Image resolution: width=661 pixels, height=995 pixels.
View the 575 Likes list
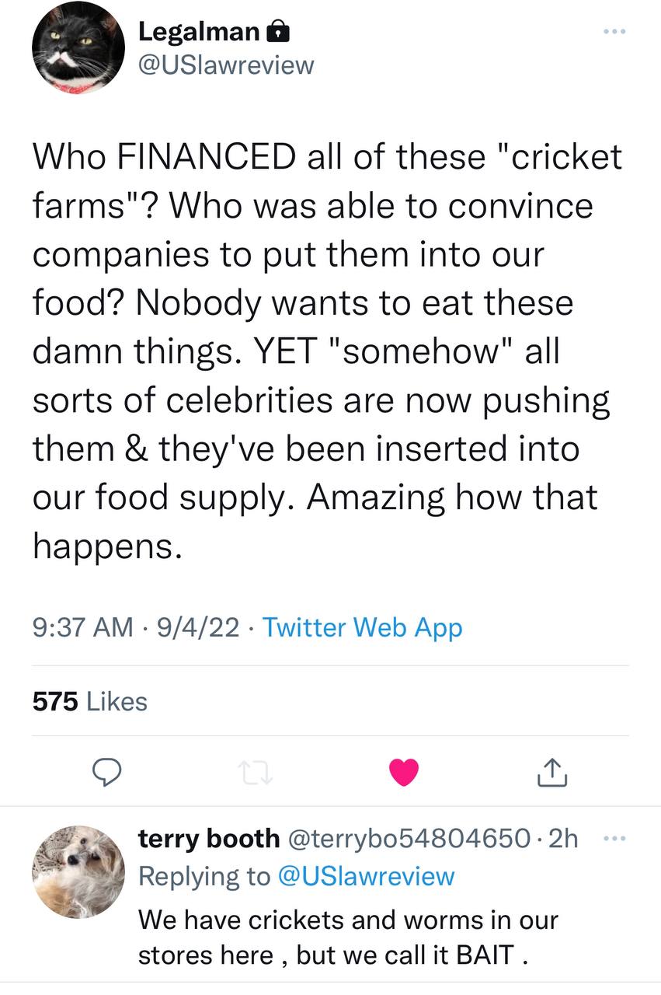(x=89, y=701)
